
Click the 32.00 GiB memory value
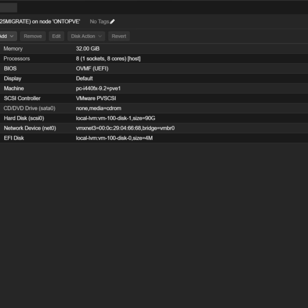(x=87, y=48)
